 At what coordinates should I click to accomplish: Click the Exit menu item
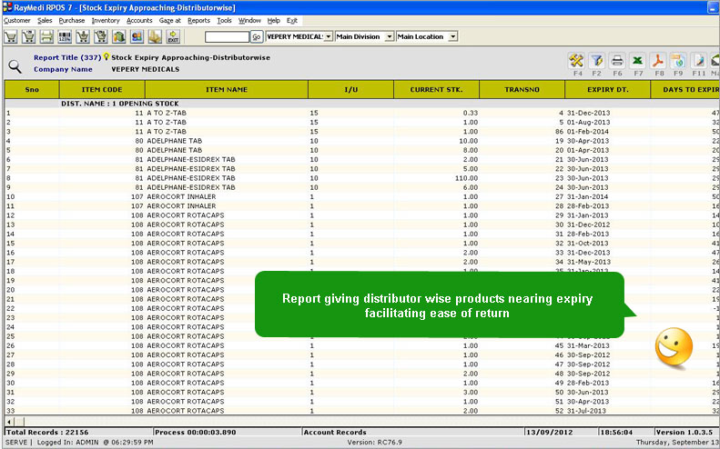292,21
